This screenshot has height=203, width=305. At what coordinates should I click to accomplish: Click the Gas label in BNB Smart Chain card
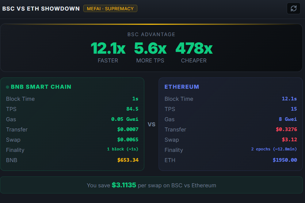tap(11, 119)
